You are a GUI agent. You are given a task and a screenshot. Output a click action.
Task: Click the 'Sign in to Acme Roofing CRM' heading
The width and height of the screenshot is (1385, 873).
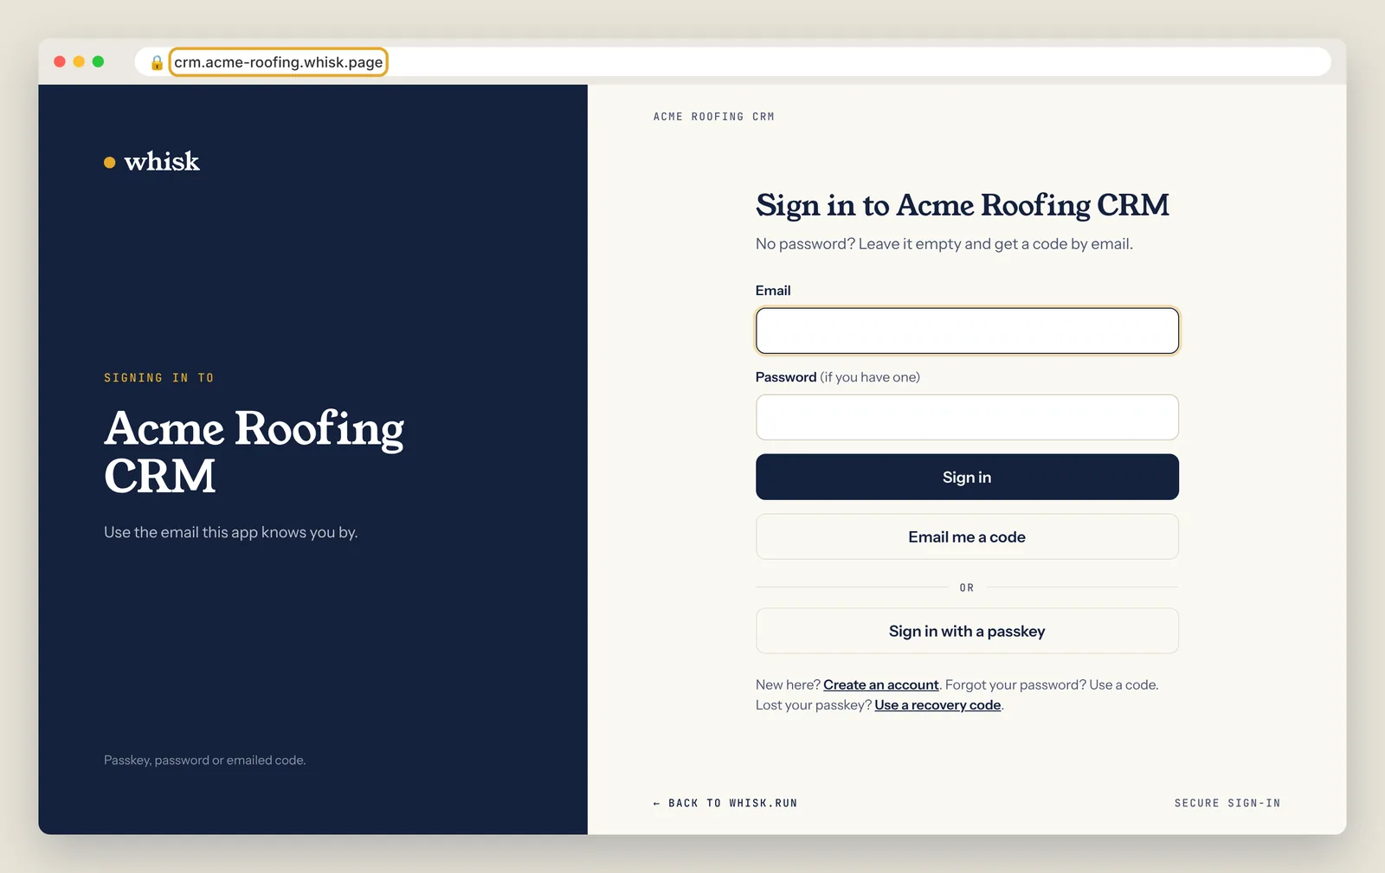[x=962, y=205]
